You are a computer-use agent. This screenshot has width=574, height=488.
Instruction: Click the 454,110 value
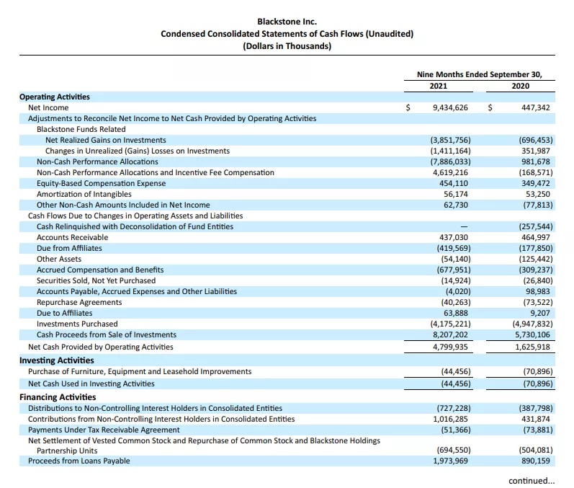tap(454, 183)
